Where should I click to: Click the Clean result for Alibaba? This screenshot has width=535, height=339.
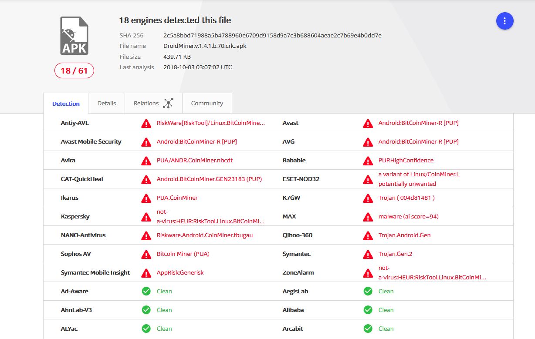386,310
